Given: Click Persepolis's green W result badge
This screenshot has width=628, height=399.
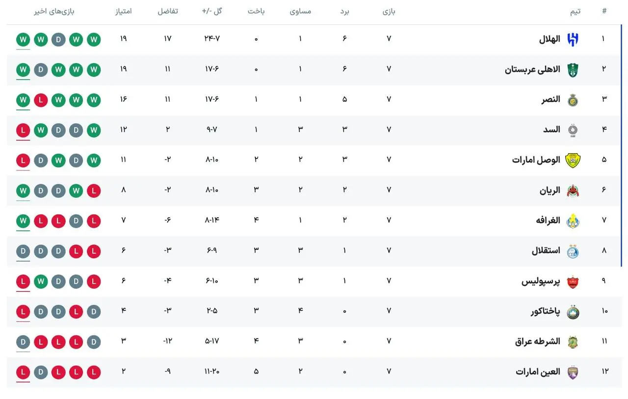Looking at the screenshot, I should (41, 282).
